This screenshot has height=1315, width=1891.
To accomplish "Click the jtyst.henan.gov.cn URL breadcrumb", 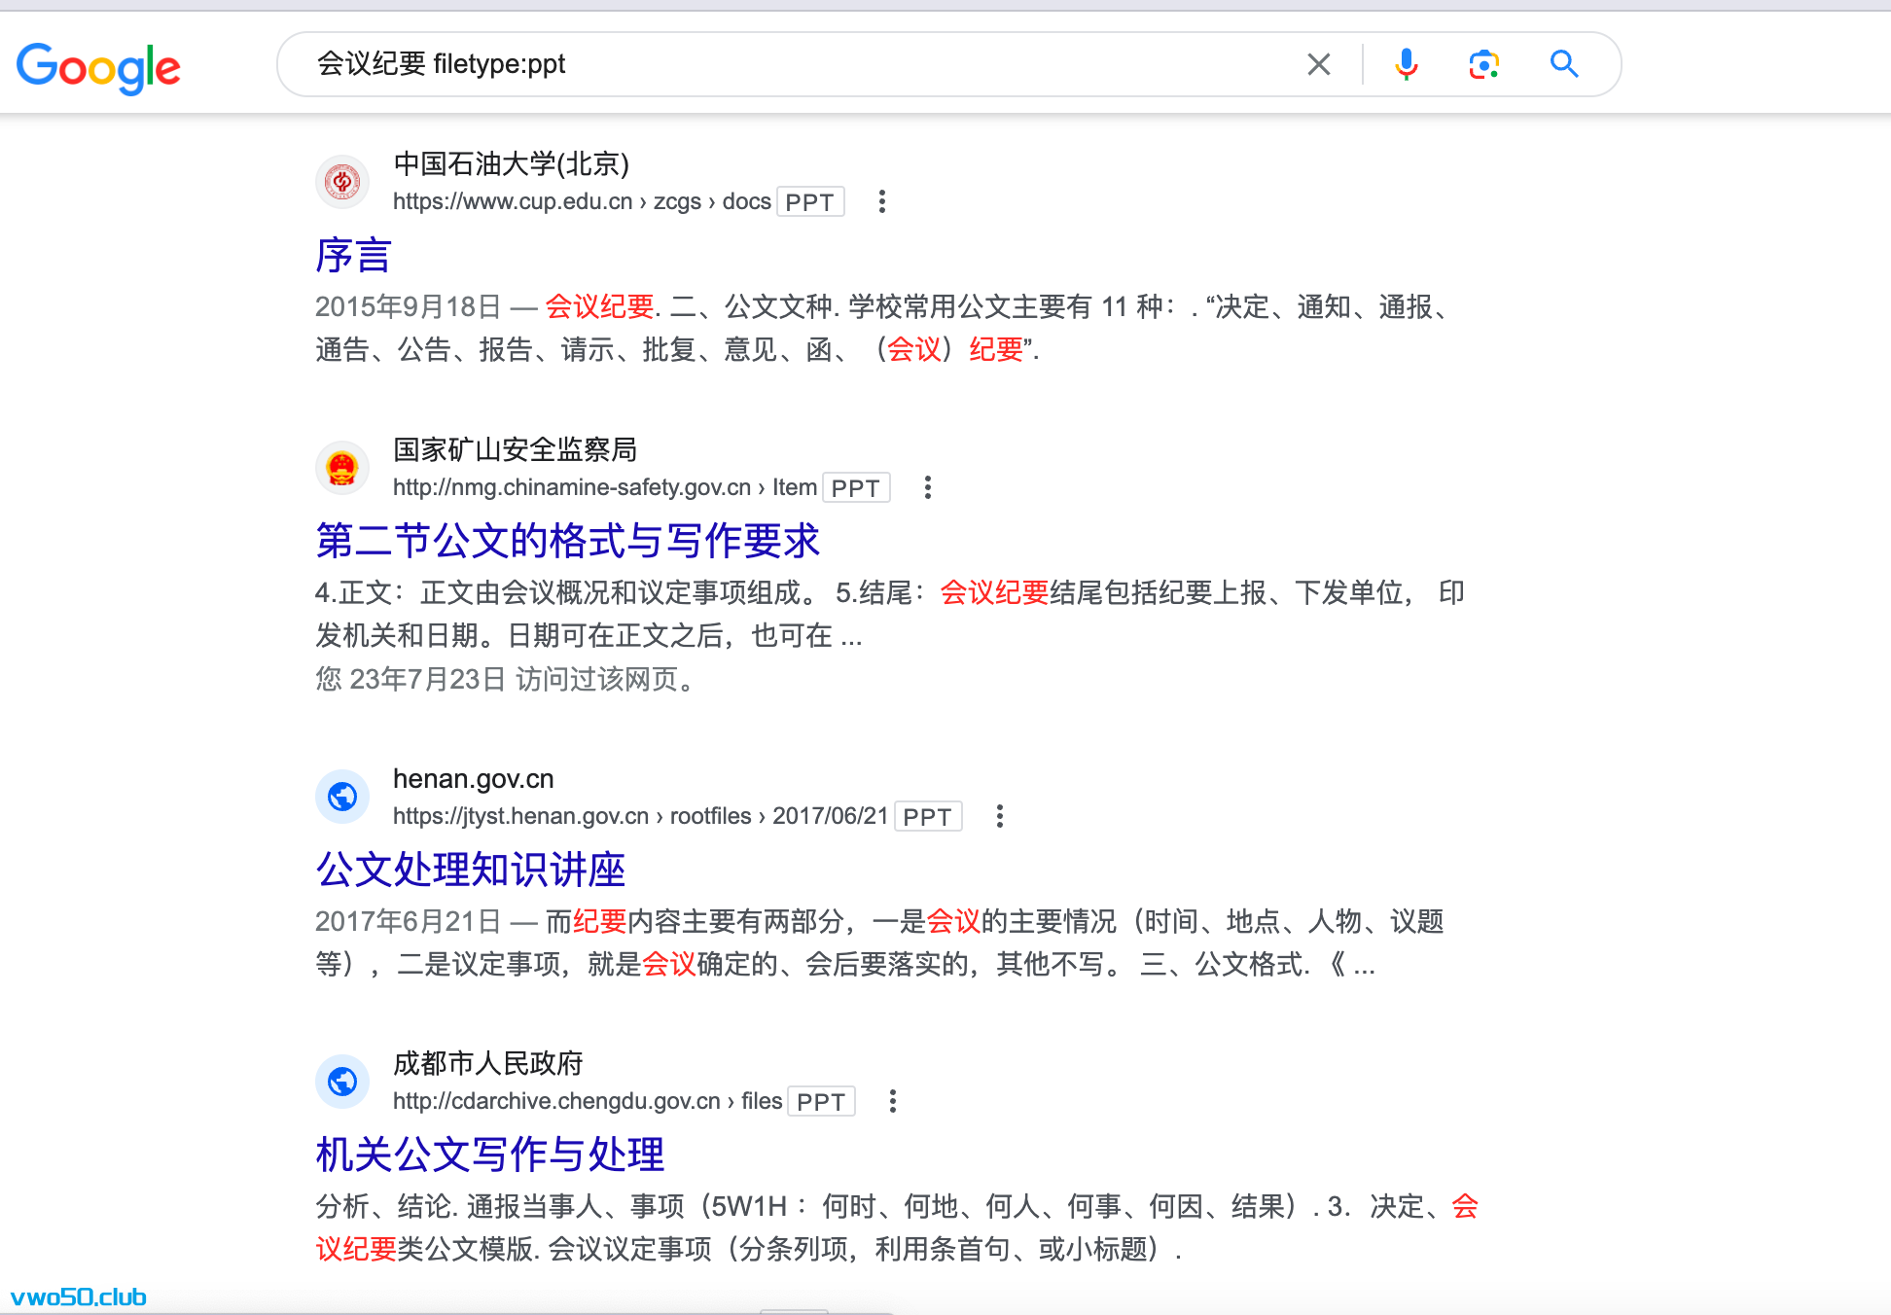I will (639, 816).
